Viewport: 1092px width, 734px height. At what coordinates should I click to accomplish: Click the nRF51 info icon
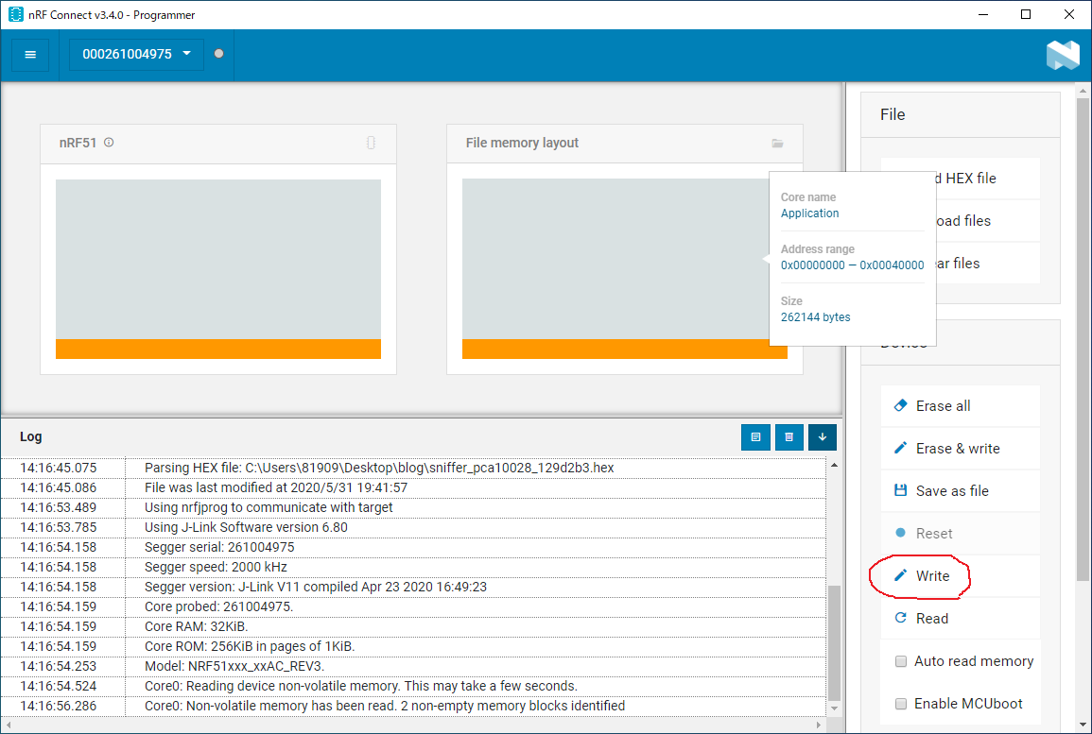click(x=109, y=143)
